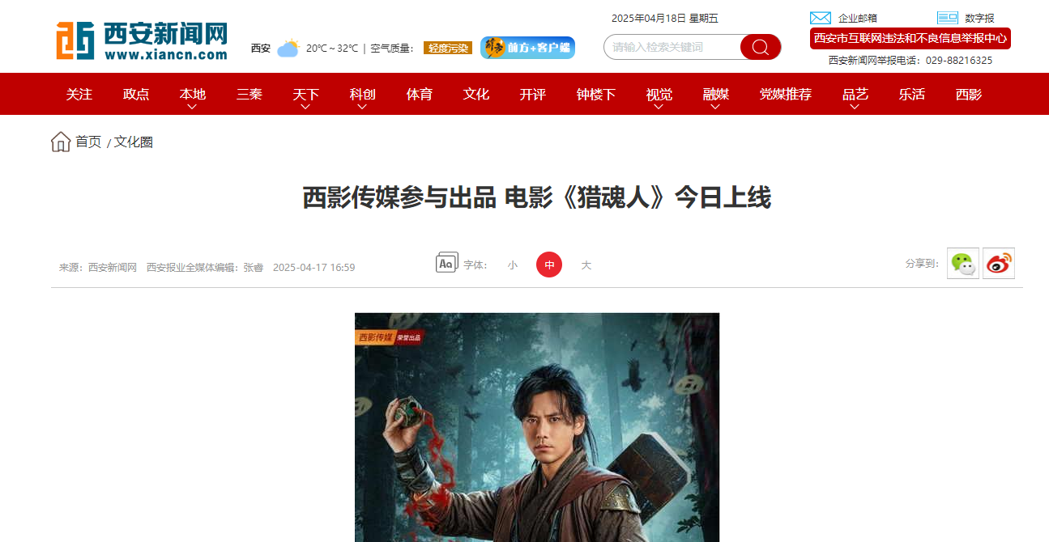The width and height of the screenshot is (1049, 542).
Task: Open the 体育 navigation tab
Action: (x=420, y=94)
